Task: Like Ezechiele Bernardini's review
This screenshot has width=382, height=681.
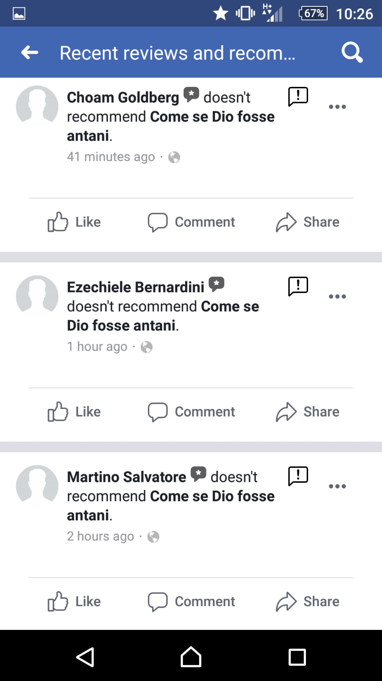Action: click(x=74, y=412)
